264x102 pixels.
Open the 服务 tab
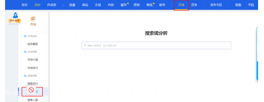click(124, 5)
